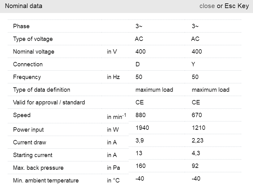Click the Frequency row label

click(x=27, y=77)
